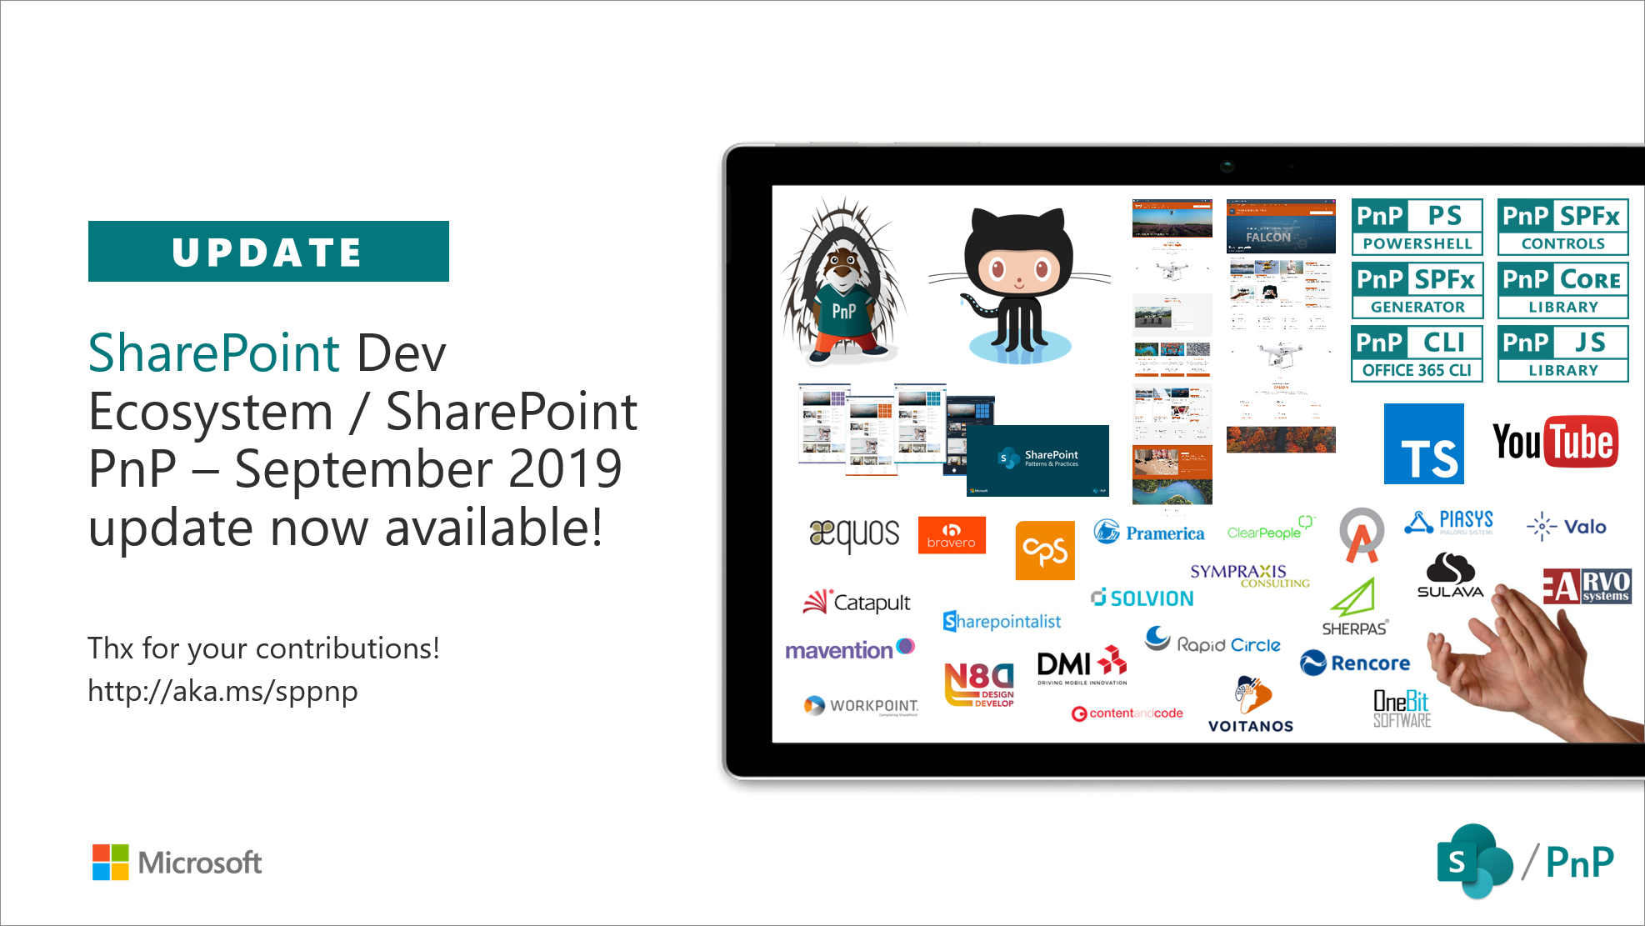
Task: Click the N8D Design Develop logo
Action: point(980,684)
